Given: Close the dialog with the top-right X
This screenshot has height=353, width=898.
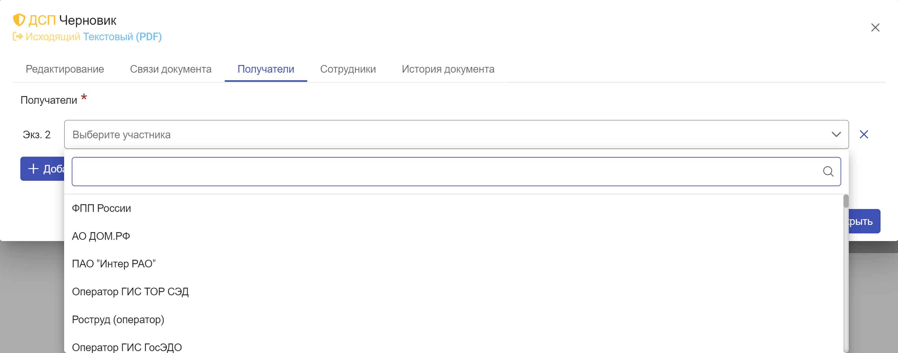Looking at the screenshot, I should click(875, 28).
